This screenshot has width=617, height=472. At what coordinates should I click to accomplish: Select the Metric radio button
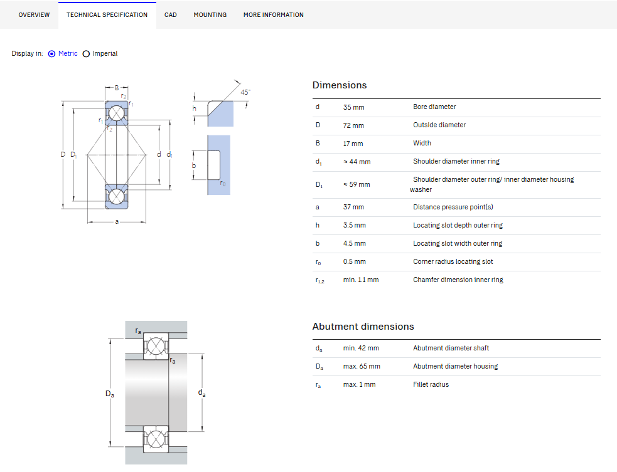[x=51, y=54]
